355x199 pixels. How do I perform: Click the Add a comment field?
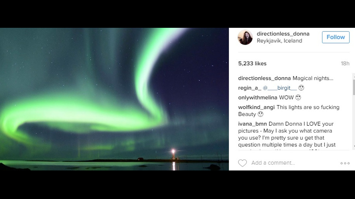(x=273, y=163)
